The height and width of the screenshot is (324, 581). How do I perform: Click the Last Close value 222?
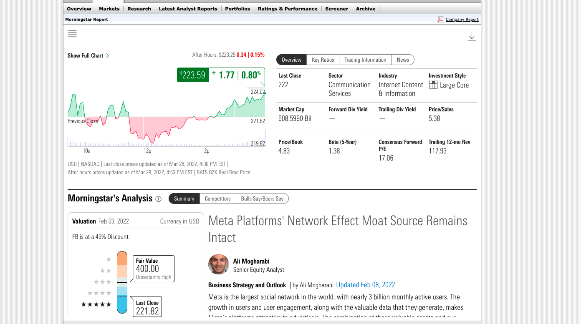(283, 85)
